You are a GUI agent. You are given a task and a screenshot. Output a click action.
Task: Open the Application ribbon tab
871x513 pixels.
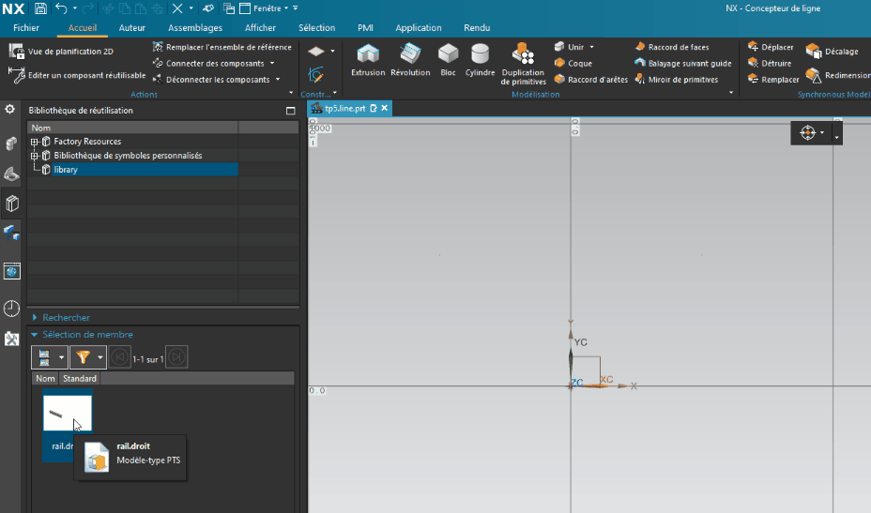pyautogui.click(x=419, y=28)
